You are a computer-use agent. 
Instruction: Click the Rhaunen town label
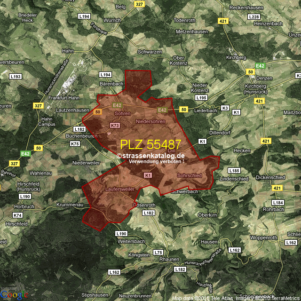click(169, 259)
